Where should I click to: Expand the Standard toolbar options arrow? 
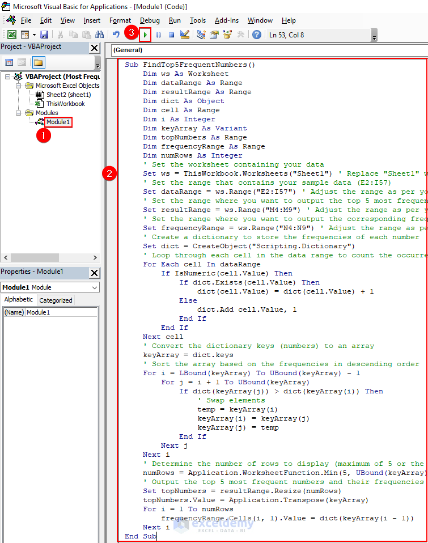[x=374, y=35]
